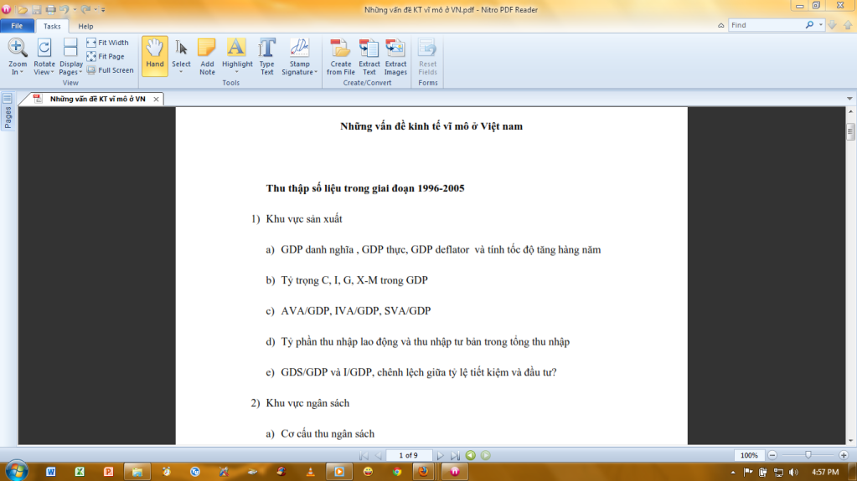Image resolution: width=857 pixels, height=481 pixels.
Task: Open file from quick access toolbar
Action: (23, 9)
